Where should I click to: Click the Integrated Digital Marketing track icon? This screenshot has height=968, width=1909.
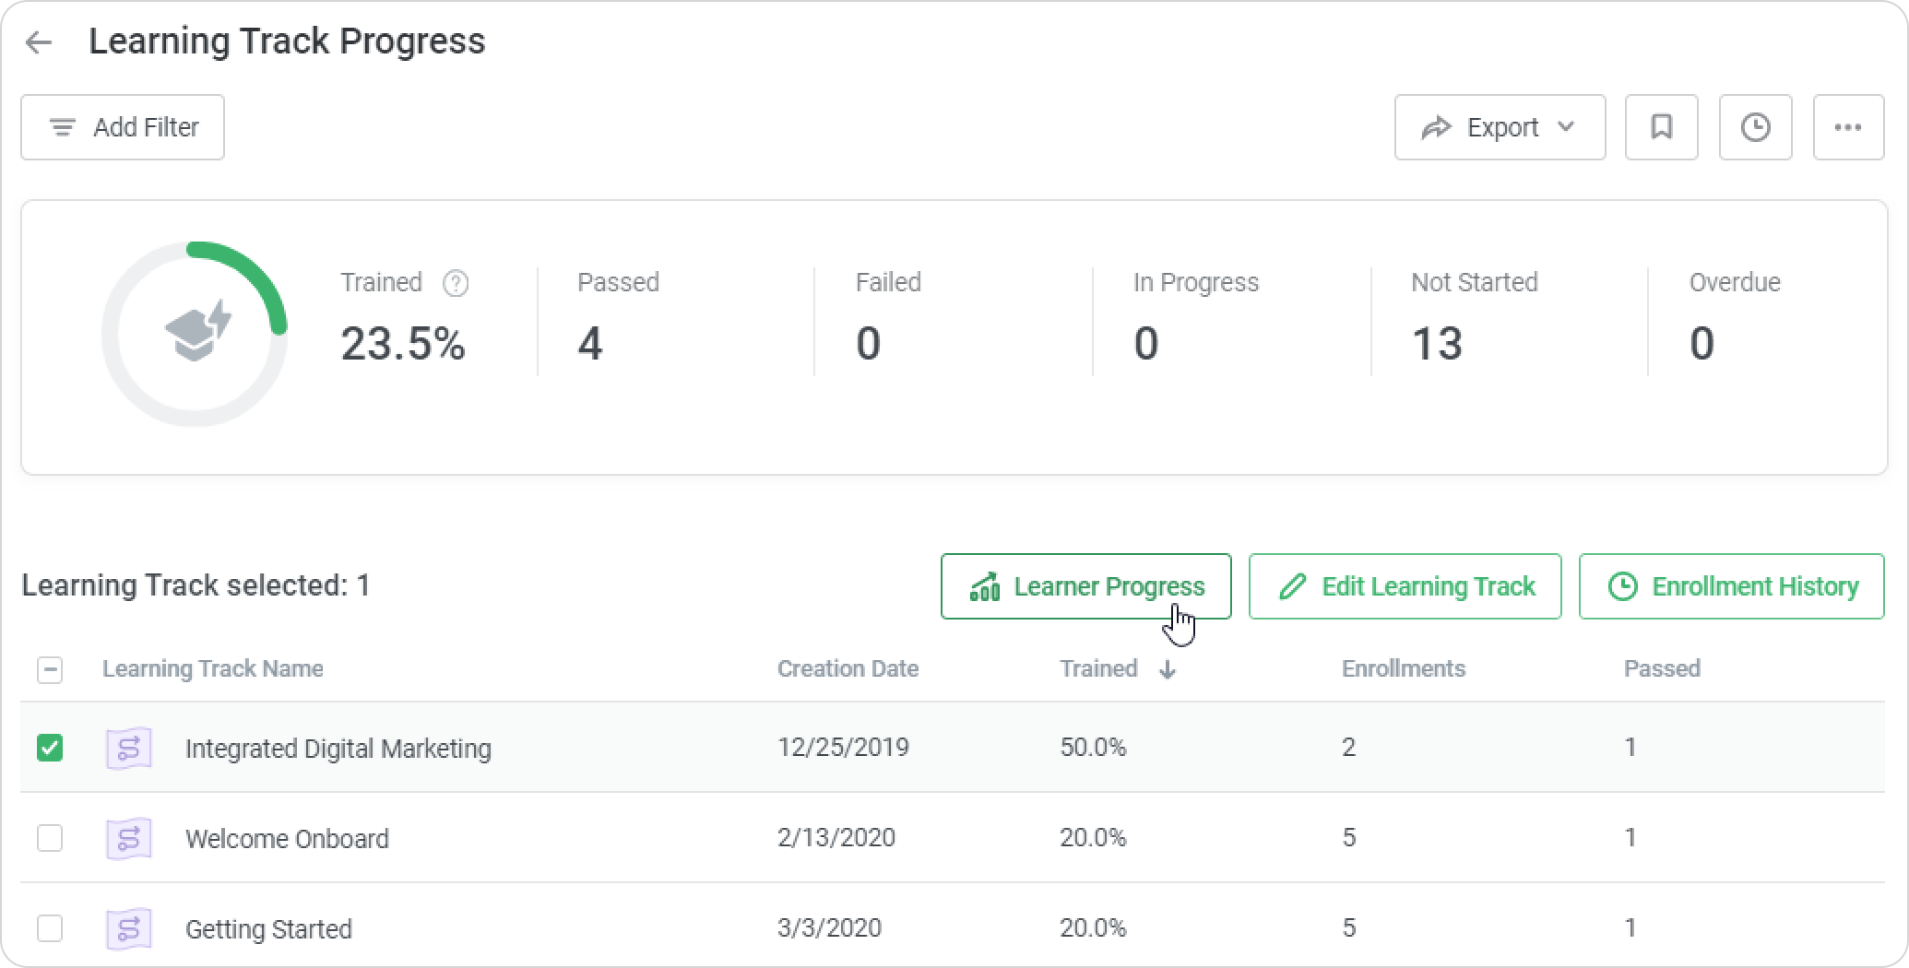pos(129,748)
